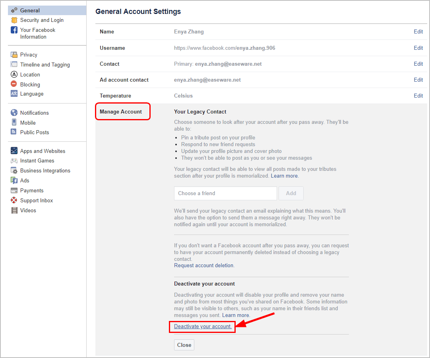Select Payments label
Viewport: 430px width, 358px height.
click(x=31, y=190)
